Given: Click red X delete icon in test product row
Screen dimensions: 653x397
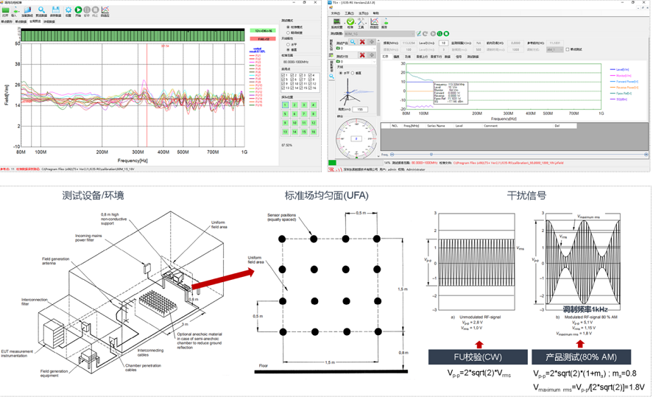Looking at the screenshot, I should (362, 42).
